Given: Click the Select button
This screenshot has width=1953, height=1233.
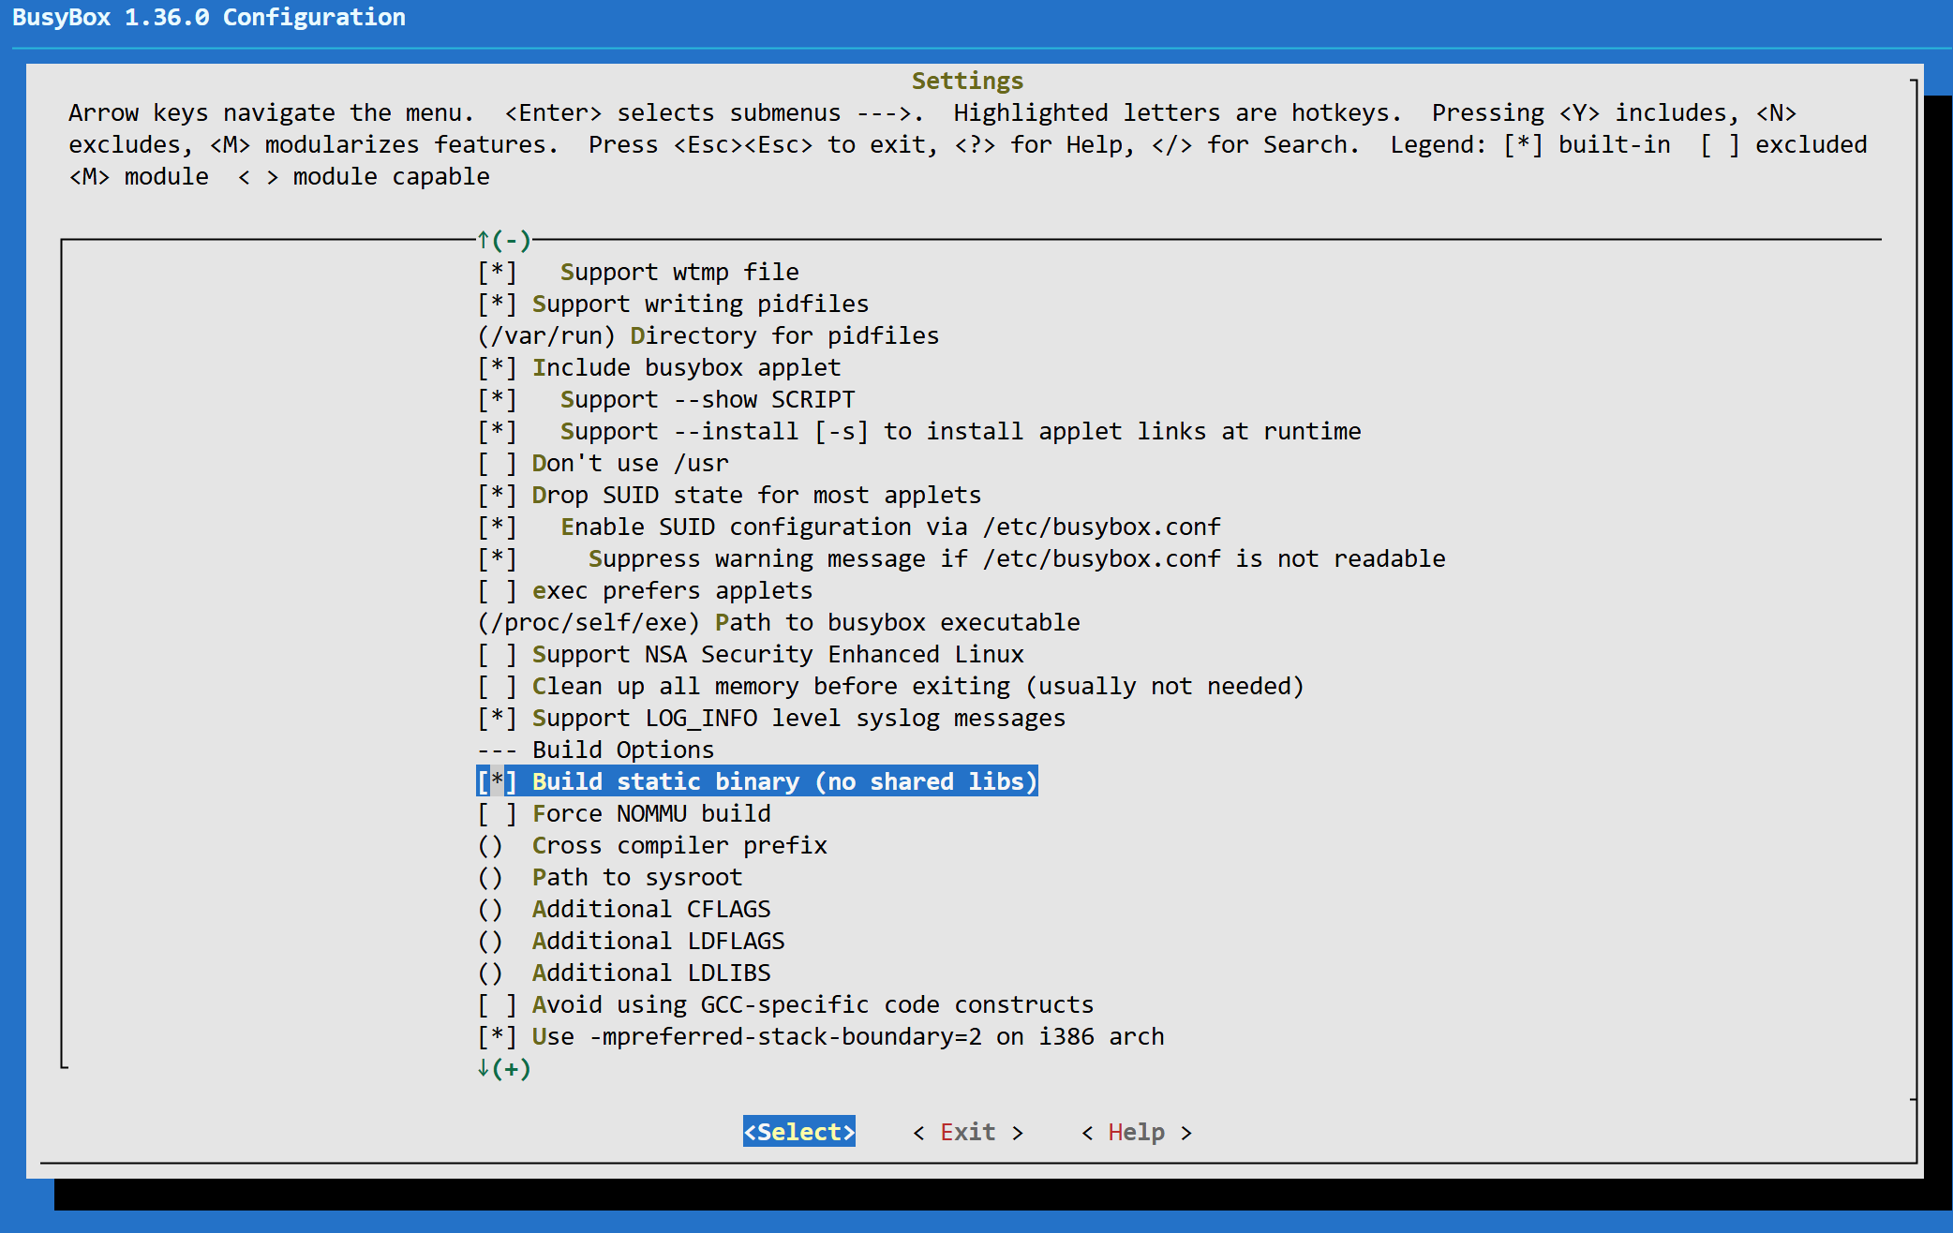Looking at the screenshot, I should click(799, 1132).
